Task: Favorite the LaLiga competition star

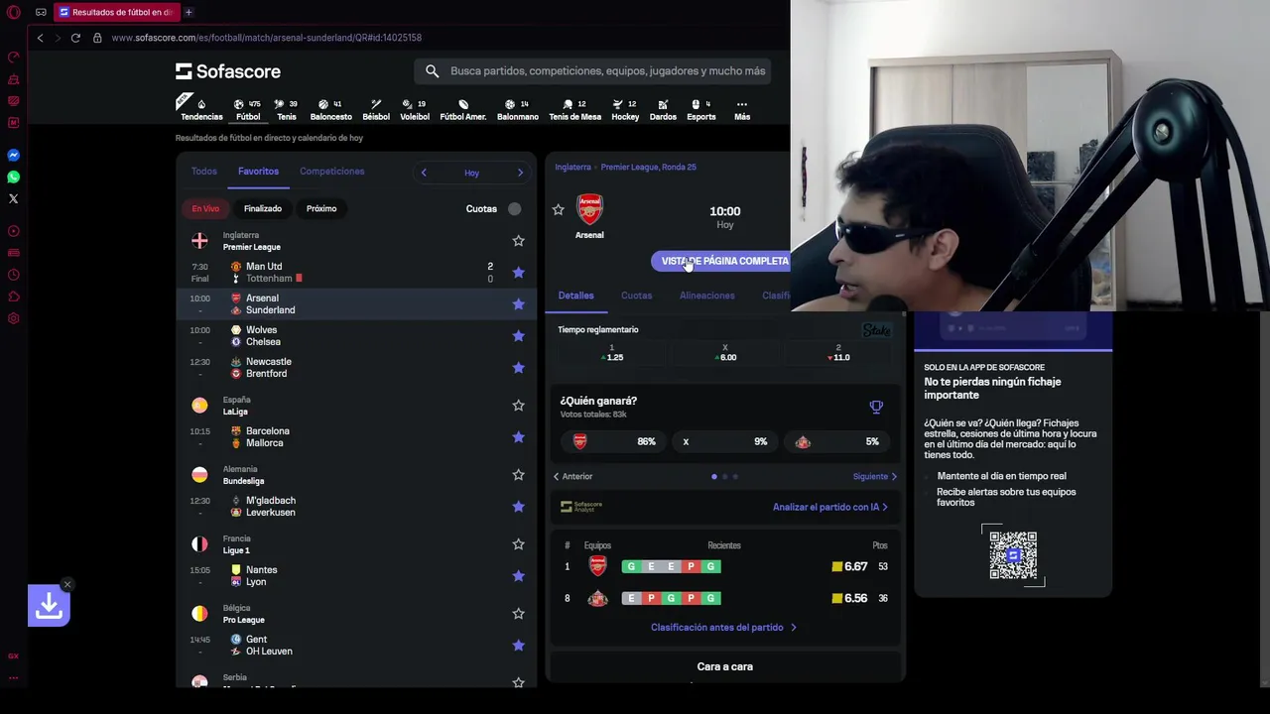Action: pos(518,406)
